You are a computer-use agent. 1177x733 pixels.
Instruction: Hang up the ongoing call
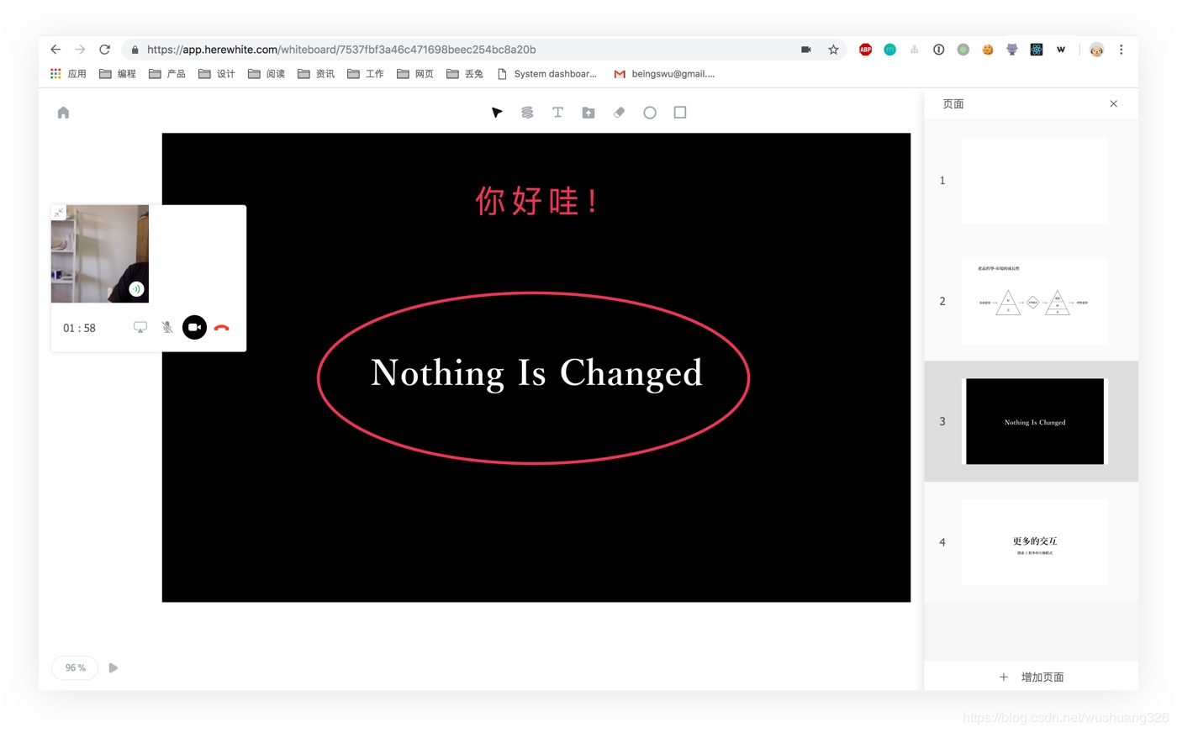[x=221, y=327]
